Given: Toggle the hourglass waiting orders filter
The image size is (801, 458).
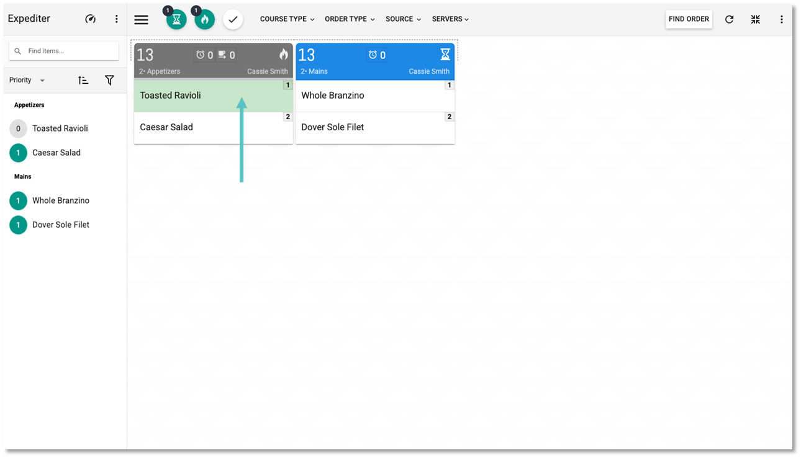Looking at the screenshot, I should pos(176,20).
